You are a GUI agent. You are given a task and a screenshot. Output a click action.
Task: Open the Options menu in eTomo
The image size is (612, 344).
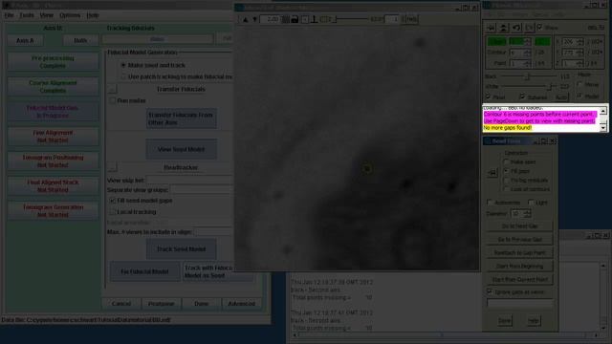pyautogui.click(x=70, y=15)
